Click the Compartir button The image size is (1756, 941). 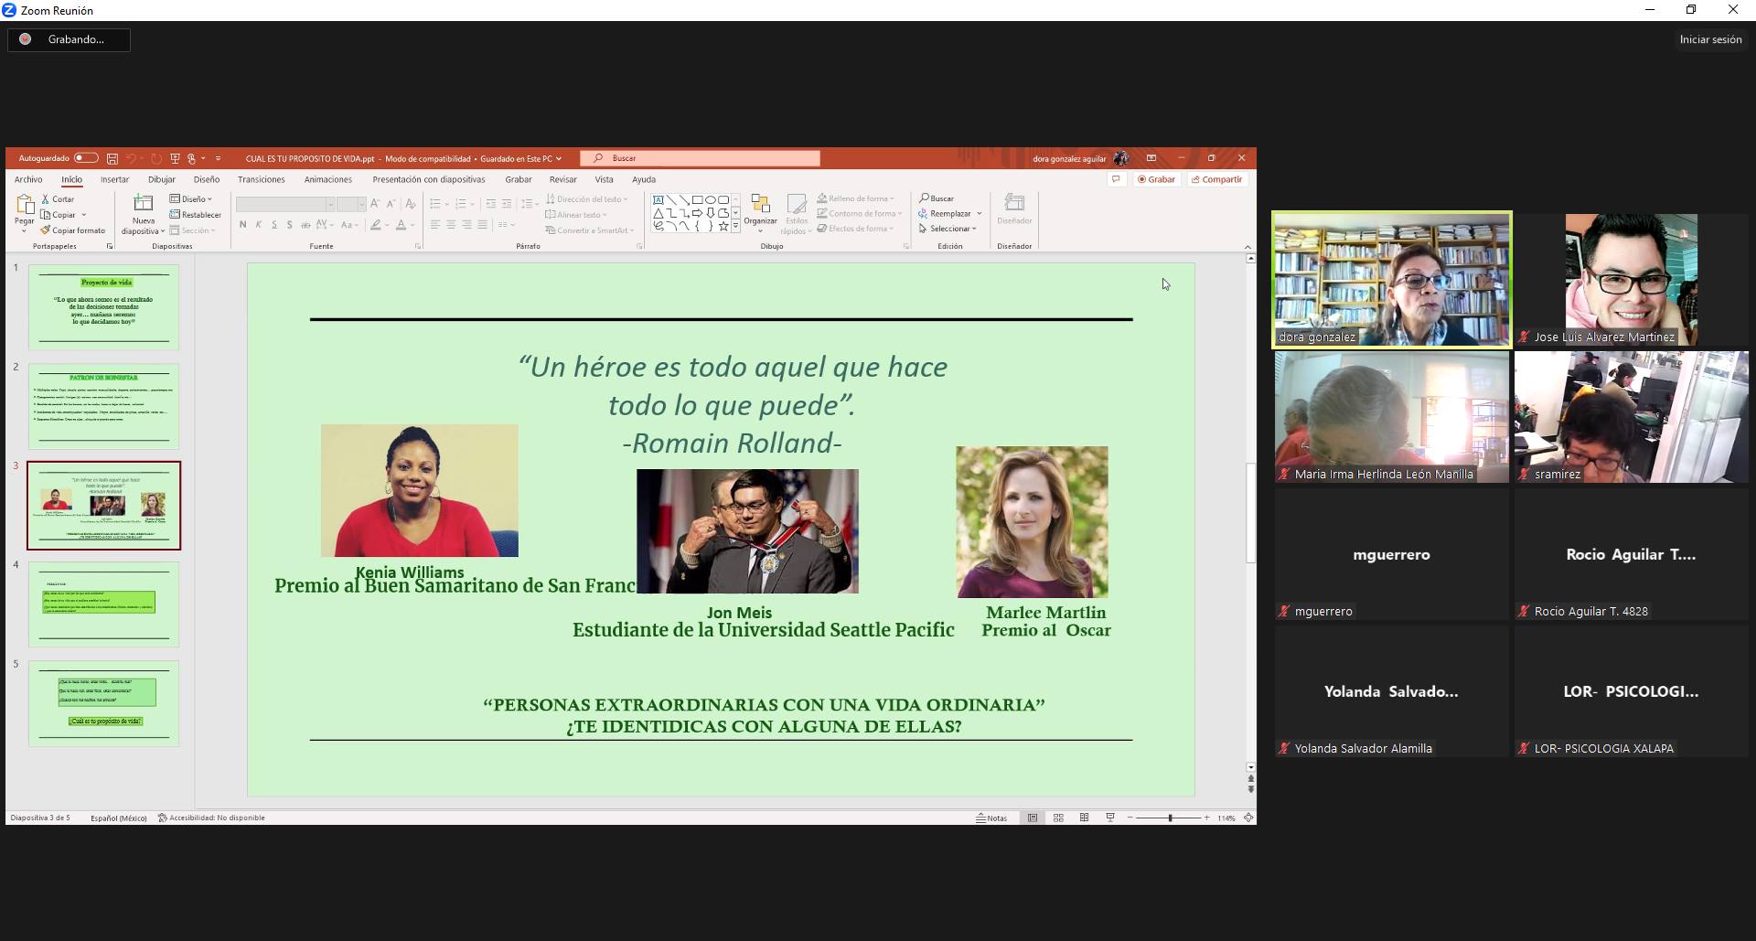(x=1216, y=179)
